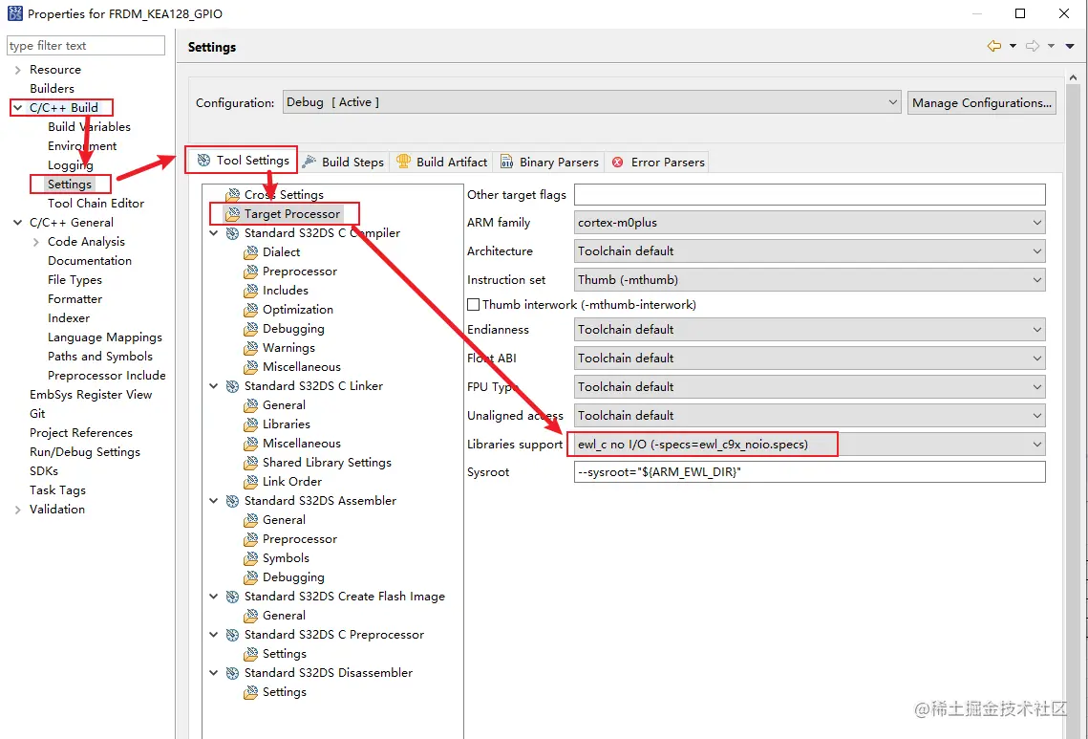This screenshot has width=1088, height=739.
Task: Expand the Validation tree node
Action: click(17, 510)
